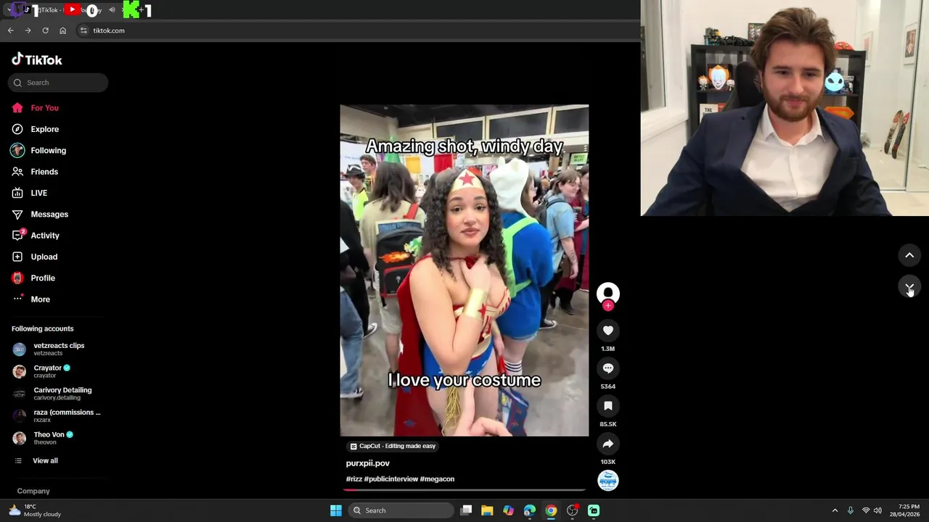
Task: Expand the More menu in sidebar
Action: tap(31, 299)
